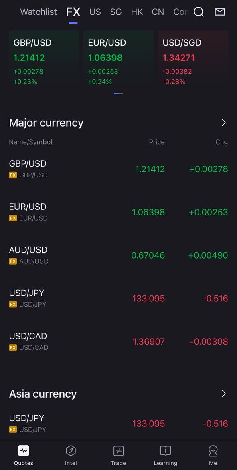Switch to the Watchlist tab
The width and height of the screenshot is (237, 470).
click(x=38, y=12)
